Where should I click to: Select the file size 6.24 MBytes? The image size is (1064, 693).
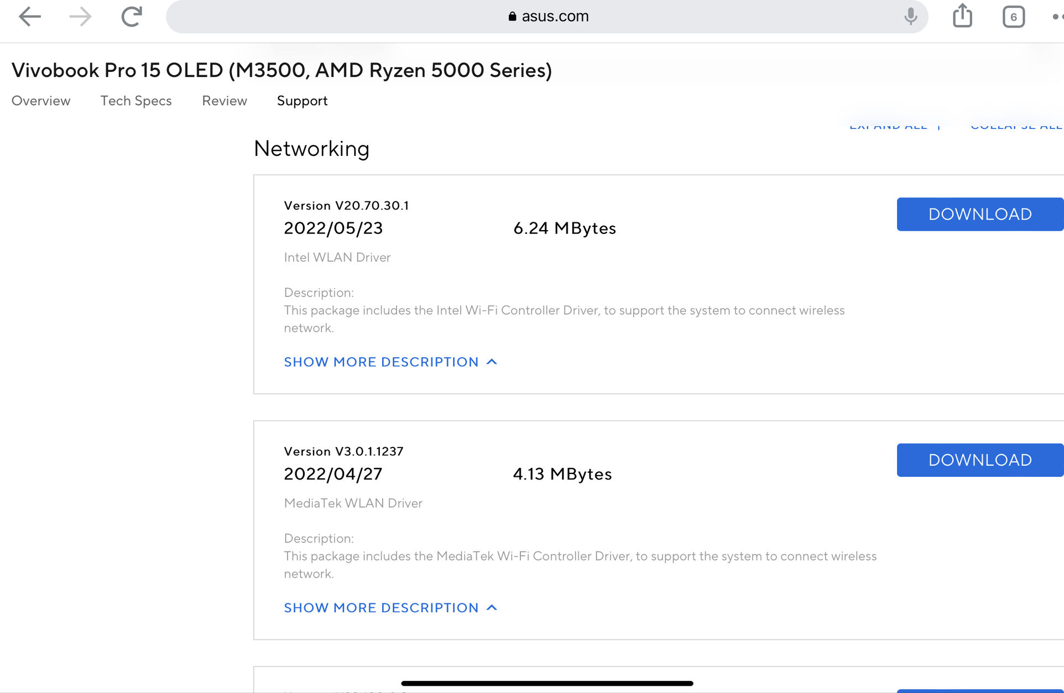pos(565,228)
